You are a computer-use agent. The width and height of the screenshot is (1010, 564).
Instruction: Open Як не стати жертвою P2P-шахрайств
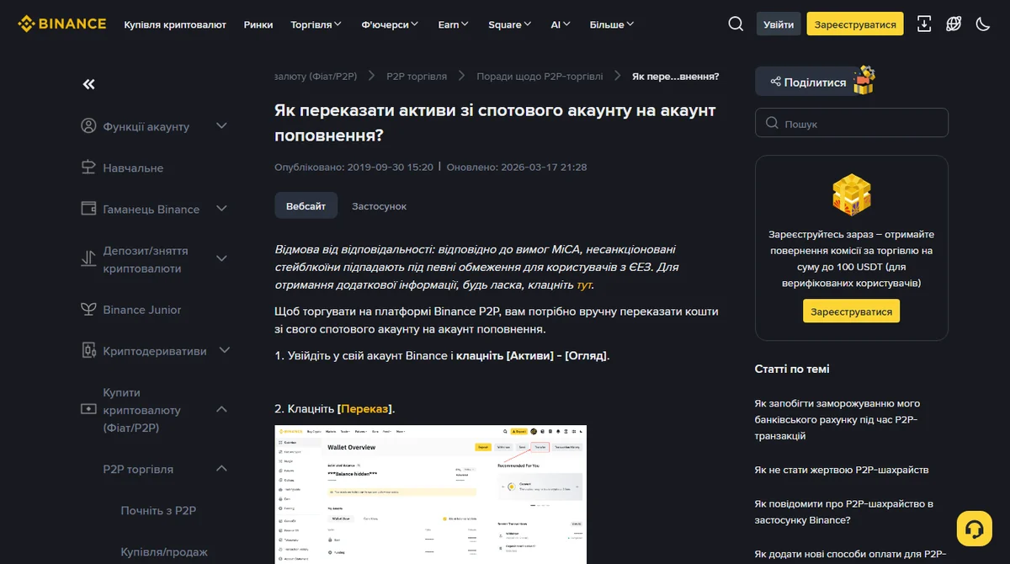pos(842,470)
